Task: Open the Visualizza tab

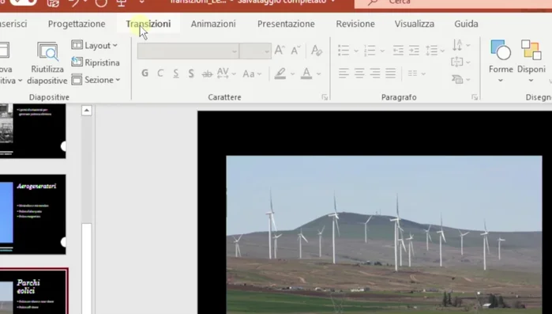Action: (x=414, y=24)
